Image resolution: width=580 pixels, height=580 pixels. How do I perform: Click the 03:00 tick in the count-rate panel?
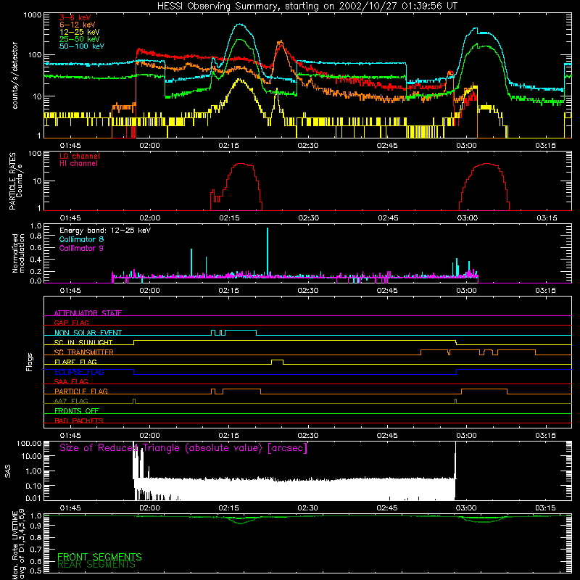pyautogui.click(x=466, y=146)
